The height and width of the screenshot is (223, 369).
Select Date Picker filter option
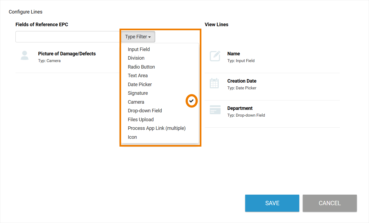click(140, 85)
